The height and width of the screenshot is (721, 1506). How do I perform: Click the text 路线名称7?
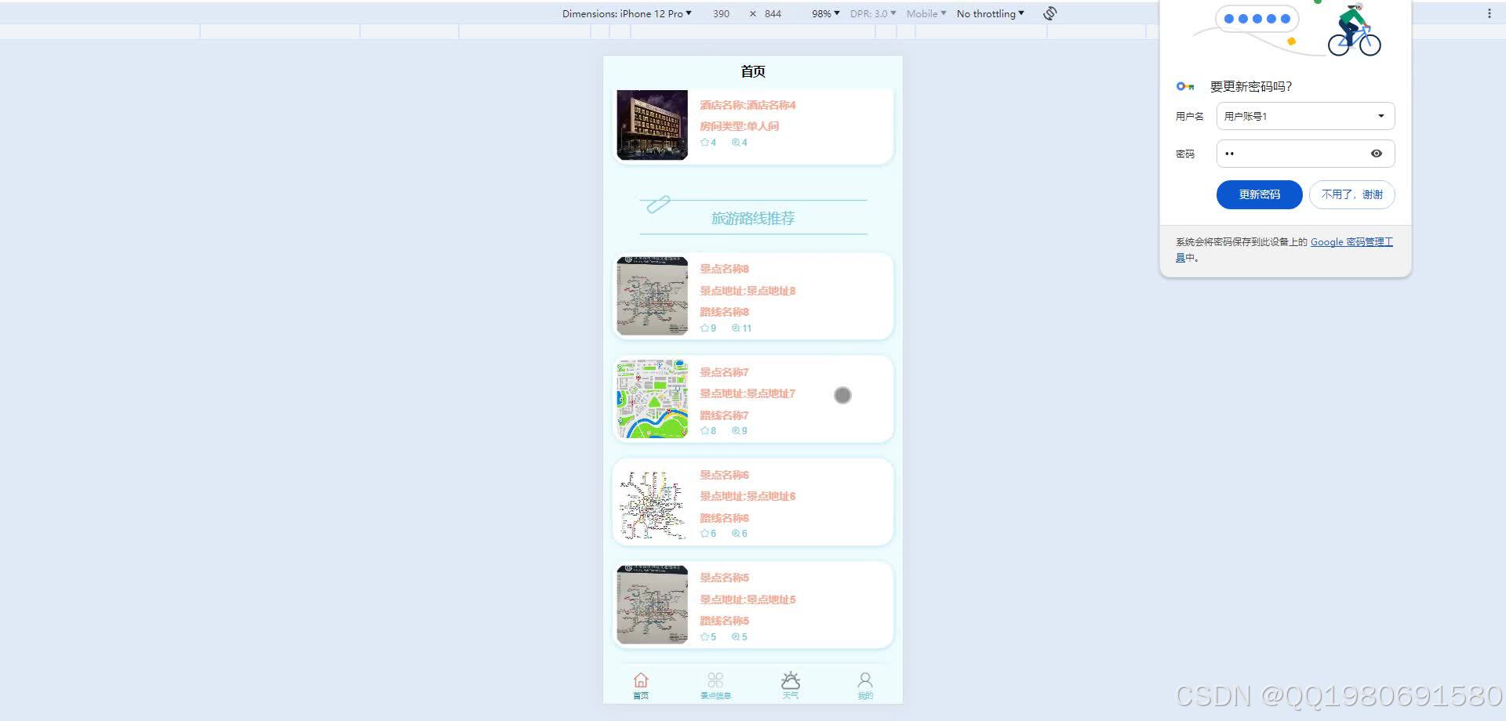724,415
